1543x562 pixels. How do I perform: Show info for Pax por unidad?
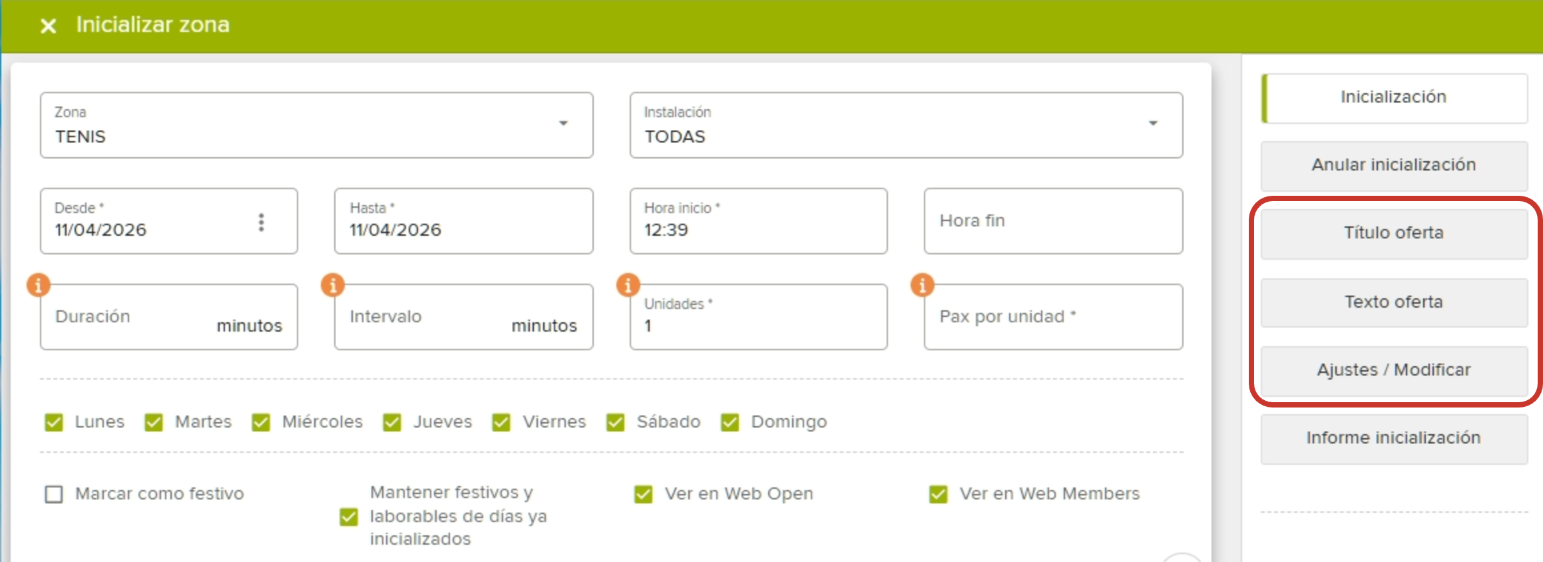tap(922, 285)
